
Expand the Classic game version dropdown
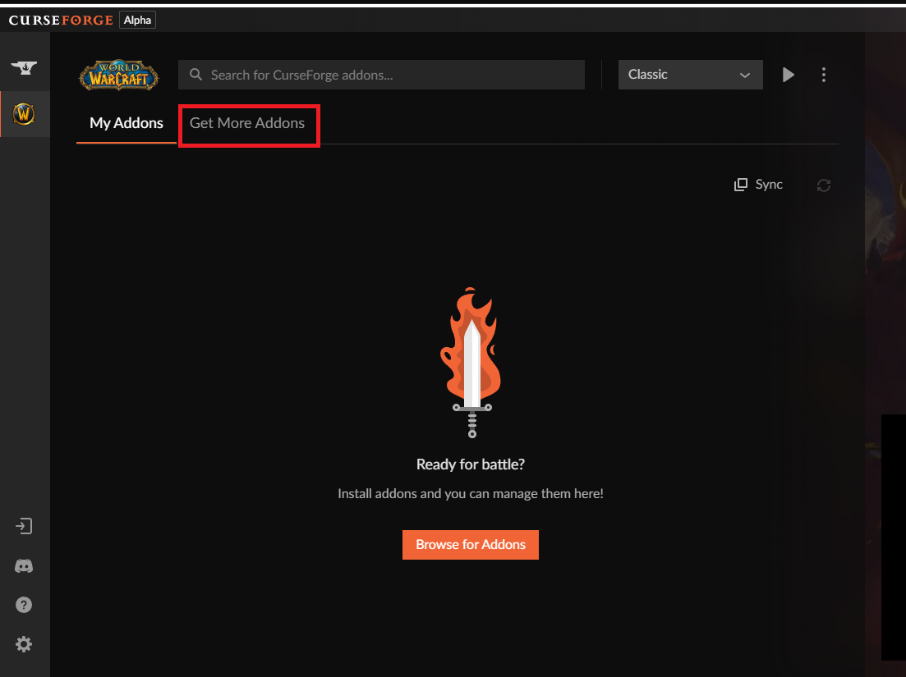(691, 75)
